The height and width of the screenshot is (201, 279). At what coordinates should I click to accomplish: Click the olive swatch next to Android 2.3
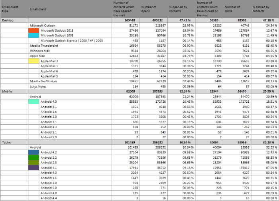34,163
